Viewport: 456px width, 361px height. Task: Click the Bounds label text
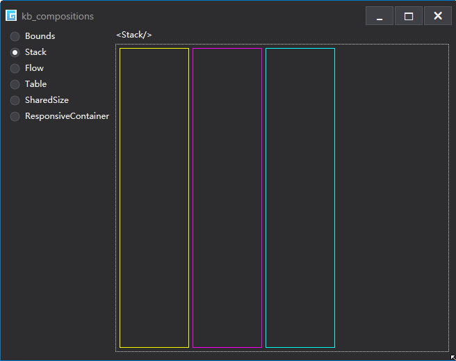point(40,36)
